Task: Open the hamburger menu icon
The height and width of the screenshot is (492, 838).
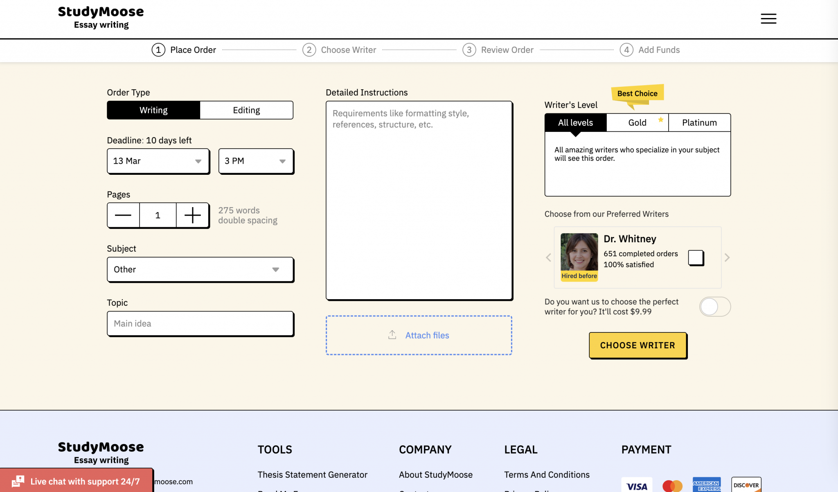Action: click(768, 19)
